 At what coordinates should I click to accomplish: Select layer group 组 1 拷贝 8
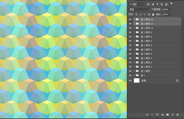click(157, 37)
